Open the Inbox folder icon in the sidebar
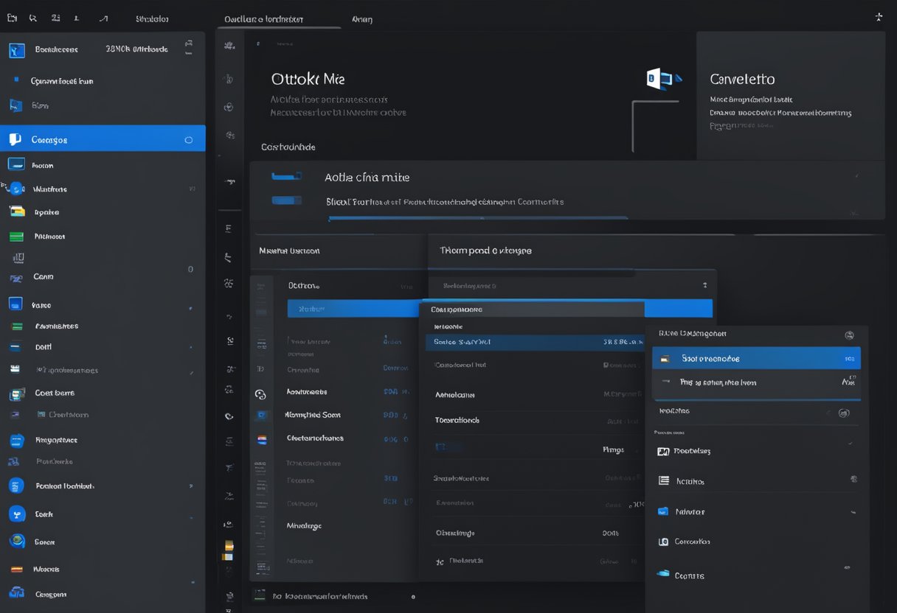 pyautogui.click(x=16, y=164)
